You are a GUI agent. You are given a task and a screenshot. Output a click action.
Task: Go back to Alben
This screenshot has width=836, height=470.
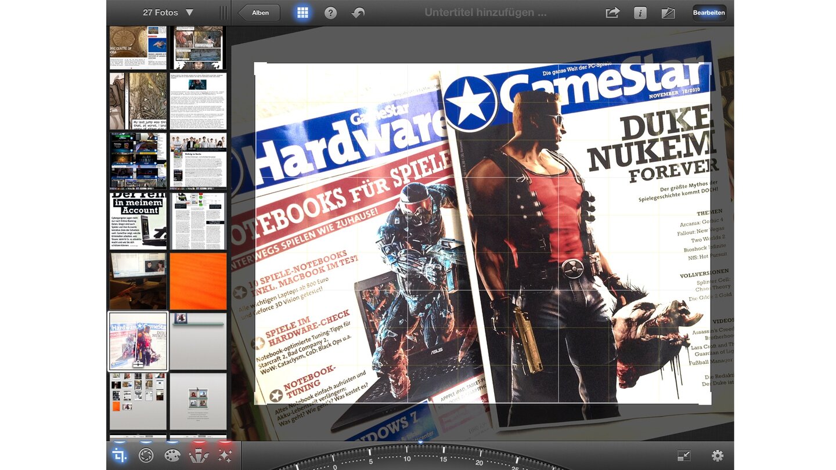(259, 13)
